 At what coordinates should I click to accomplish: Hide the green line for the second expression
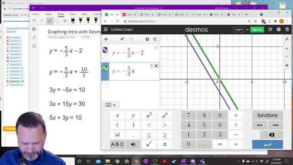(x=105, y=68)
